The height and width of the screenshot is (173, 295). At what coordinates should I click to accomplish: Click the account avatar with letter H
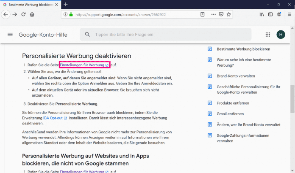pos(281,35)
